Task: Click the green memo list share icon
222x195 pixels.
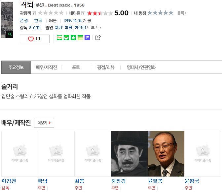Action: point(80,38)
